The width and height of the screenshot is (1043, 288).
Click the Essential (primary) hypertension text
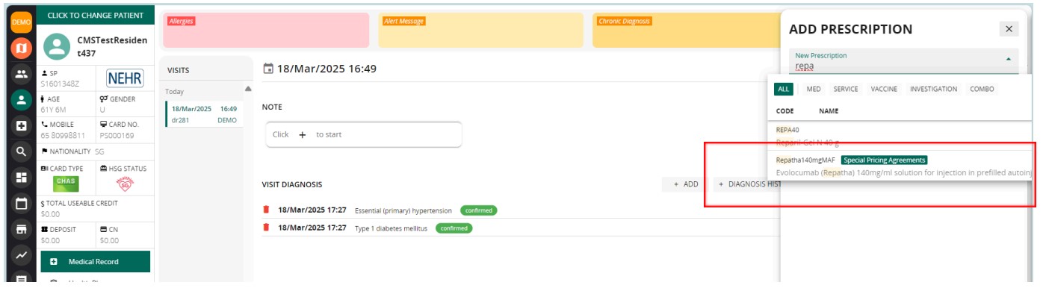pos(404,211)
